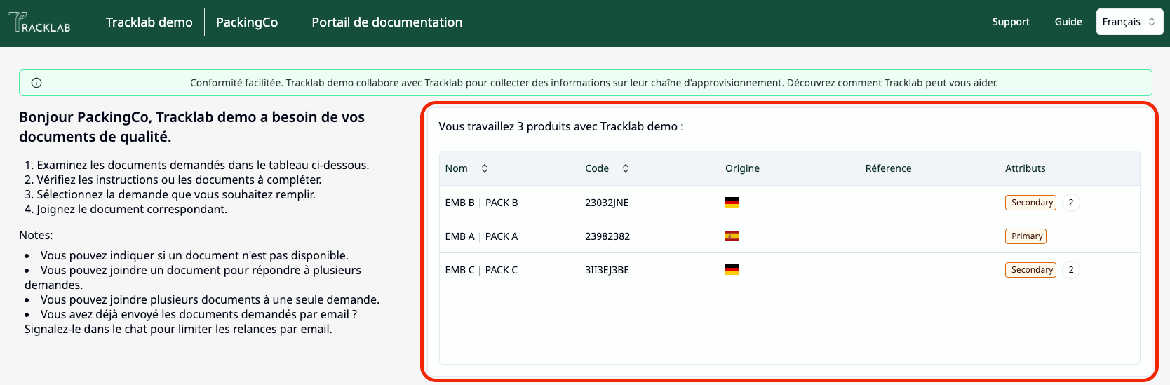The image size is (1170, 385).
Task: Click the info icon in the banner
Action: [x=36, y=83]
